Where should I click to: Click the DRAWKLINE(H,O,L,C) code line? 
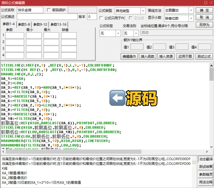[22, 74]
